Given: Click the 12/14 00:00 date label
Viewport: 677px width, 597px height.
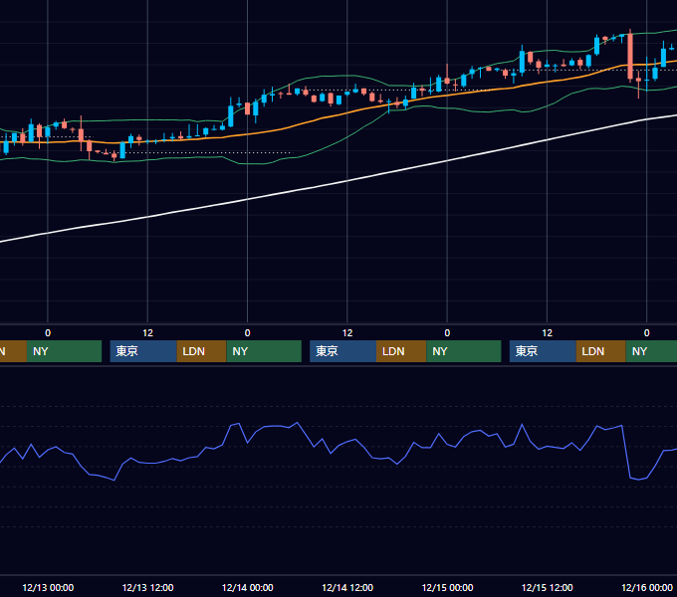Looking at the screenshot, I should 247,587.
